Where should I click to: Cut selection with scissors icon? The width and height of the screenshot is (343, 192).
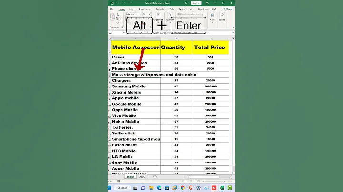pyautogui.click(x=118, y=14)
